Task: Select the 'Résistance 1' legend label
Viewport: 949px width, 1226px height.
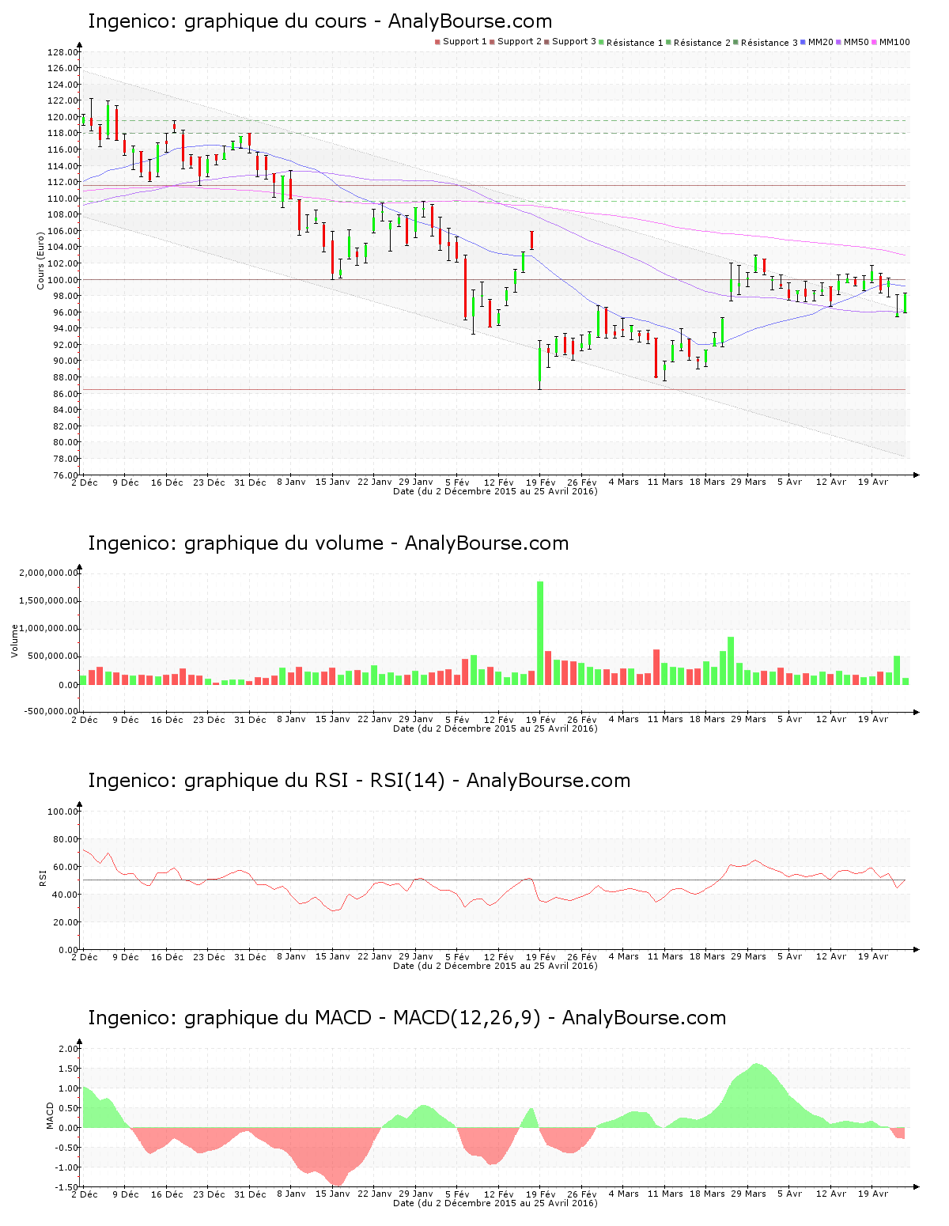Action: click(x=635, y=42)
